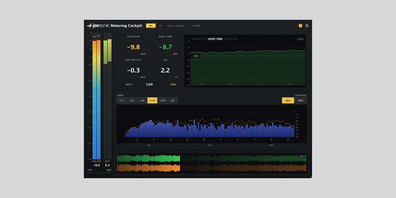Click the CREST value 8.4
Screen dimensions: 396x198
tap(107, 165)
